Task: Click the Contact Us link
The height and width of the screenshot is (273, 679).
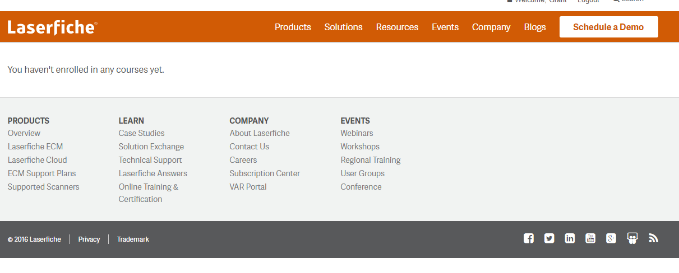Action: (250, 147)
